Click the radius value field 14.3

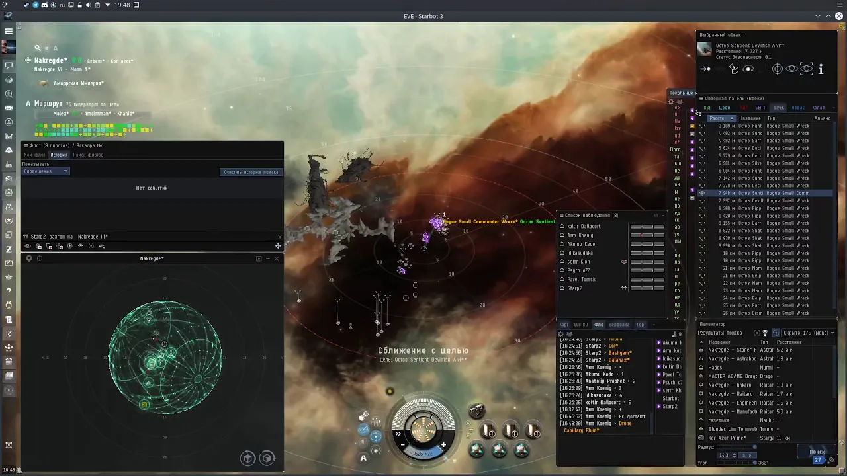coord(727,456)
